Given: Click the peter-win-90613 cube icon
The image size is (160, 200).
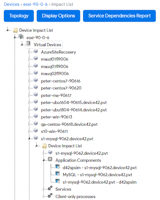Looking at the screenshot, I should click(x=36, y=116).
